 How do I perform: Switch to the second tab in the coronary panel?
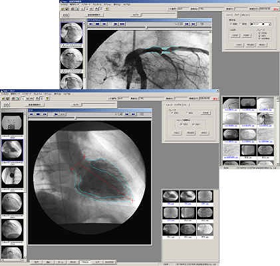(x=237, y=15)
